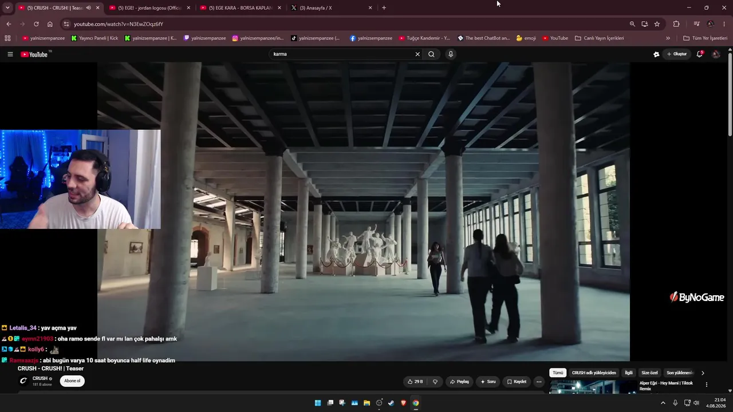Open the Instagram yalnizsempanzee bookmark
The image size is (733, 412).
[258, 38]
